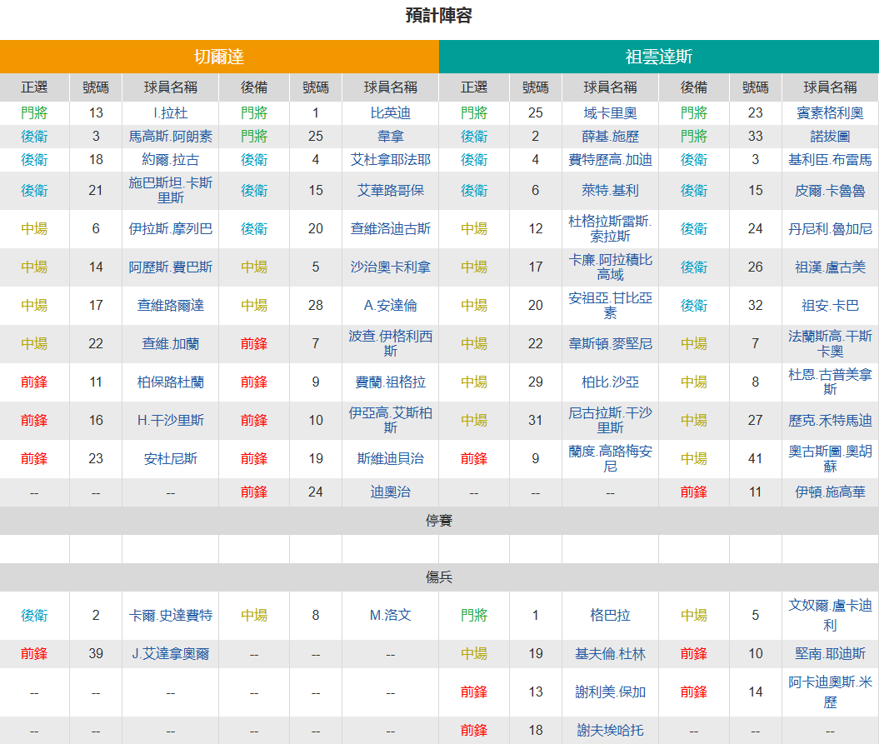Screen dimensions: 879x744
Task: Click on 諾拔圖
Action: [830, 137]
